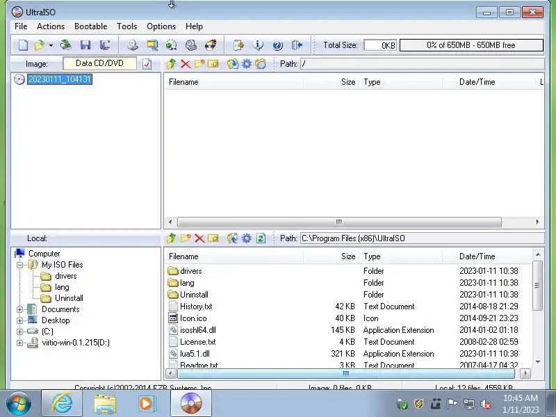This screenshot has height=417, width=556.
Task: Select the 20230111_104131 image root node
Action: tap(60, 79)
